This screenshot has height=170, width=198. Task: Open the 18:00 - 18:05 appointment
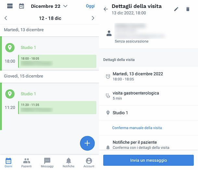pyautogui.click(x=57, y=61)
